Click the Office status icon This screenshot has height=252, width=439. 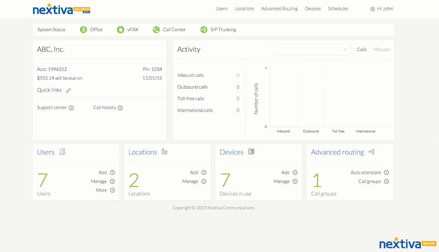click(x=83, y=30)
